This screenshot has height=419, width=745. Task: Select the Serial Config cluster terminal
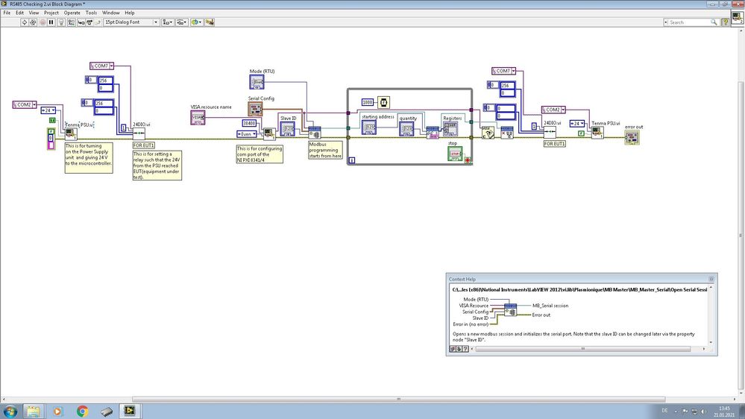point(255,109)
